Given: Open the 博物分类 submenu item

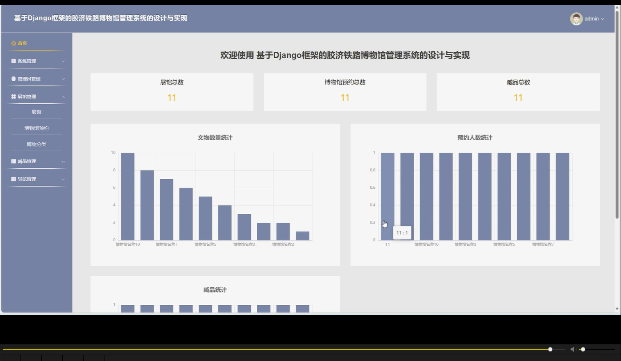Looking at the screenshot, I should pos(36,144).
